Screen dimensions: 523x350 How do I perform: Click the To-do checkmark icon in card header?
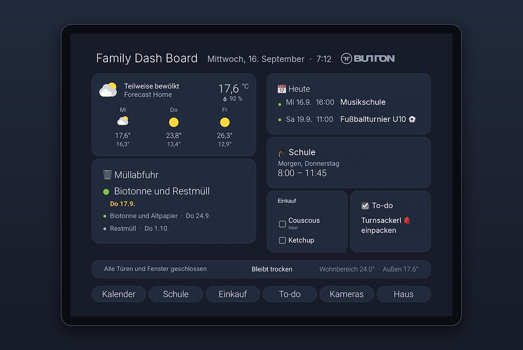[365, 205]
